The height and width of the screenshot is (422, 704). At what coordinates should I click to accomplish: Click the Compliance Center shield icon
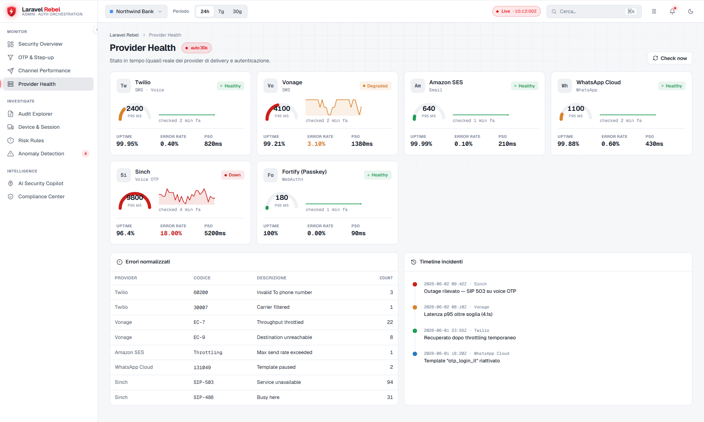(11, 197)
